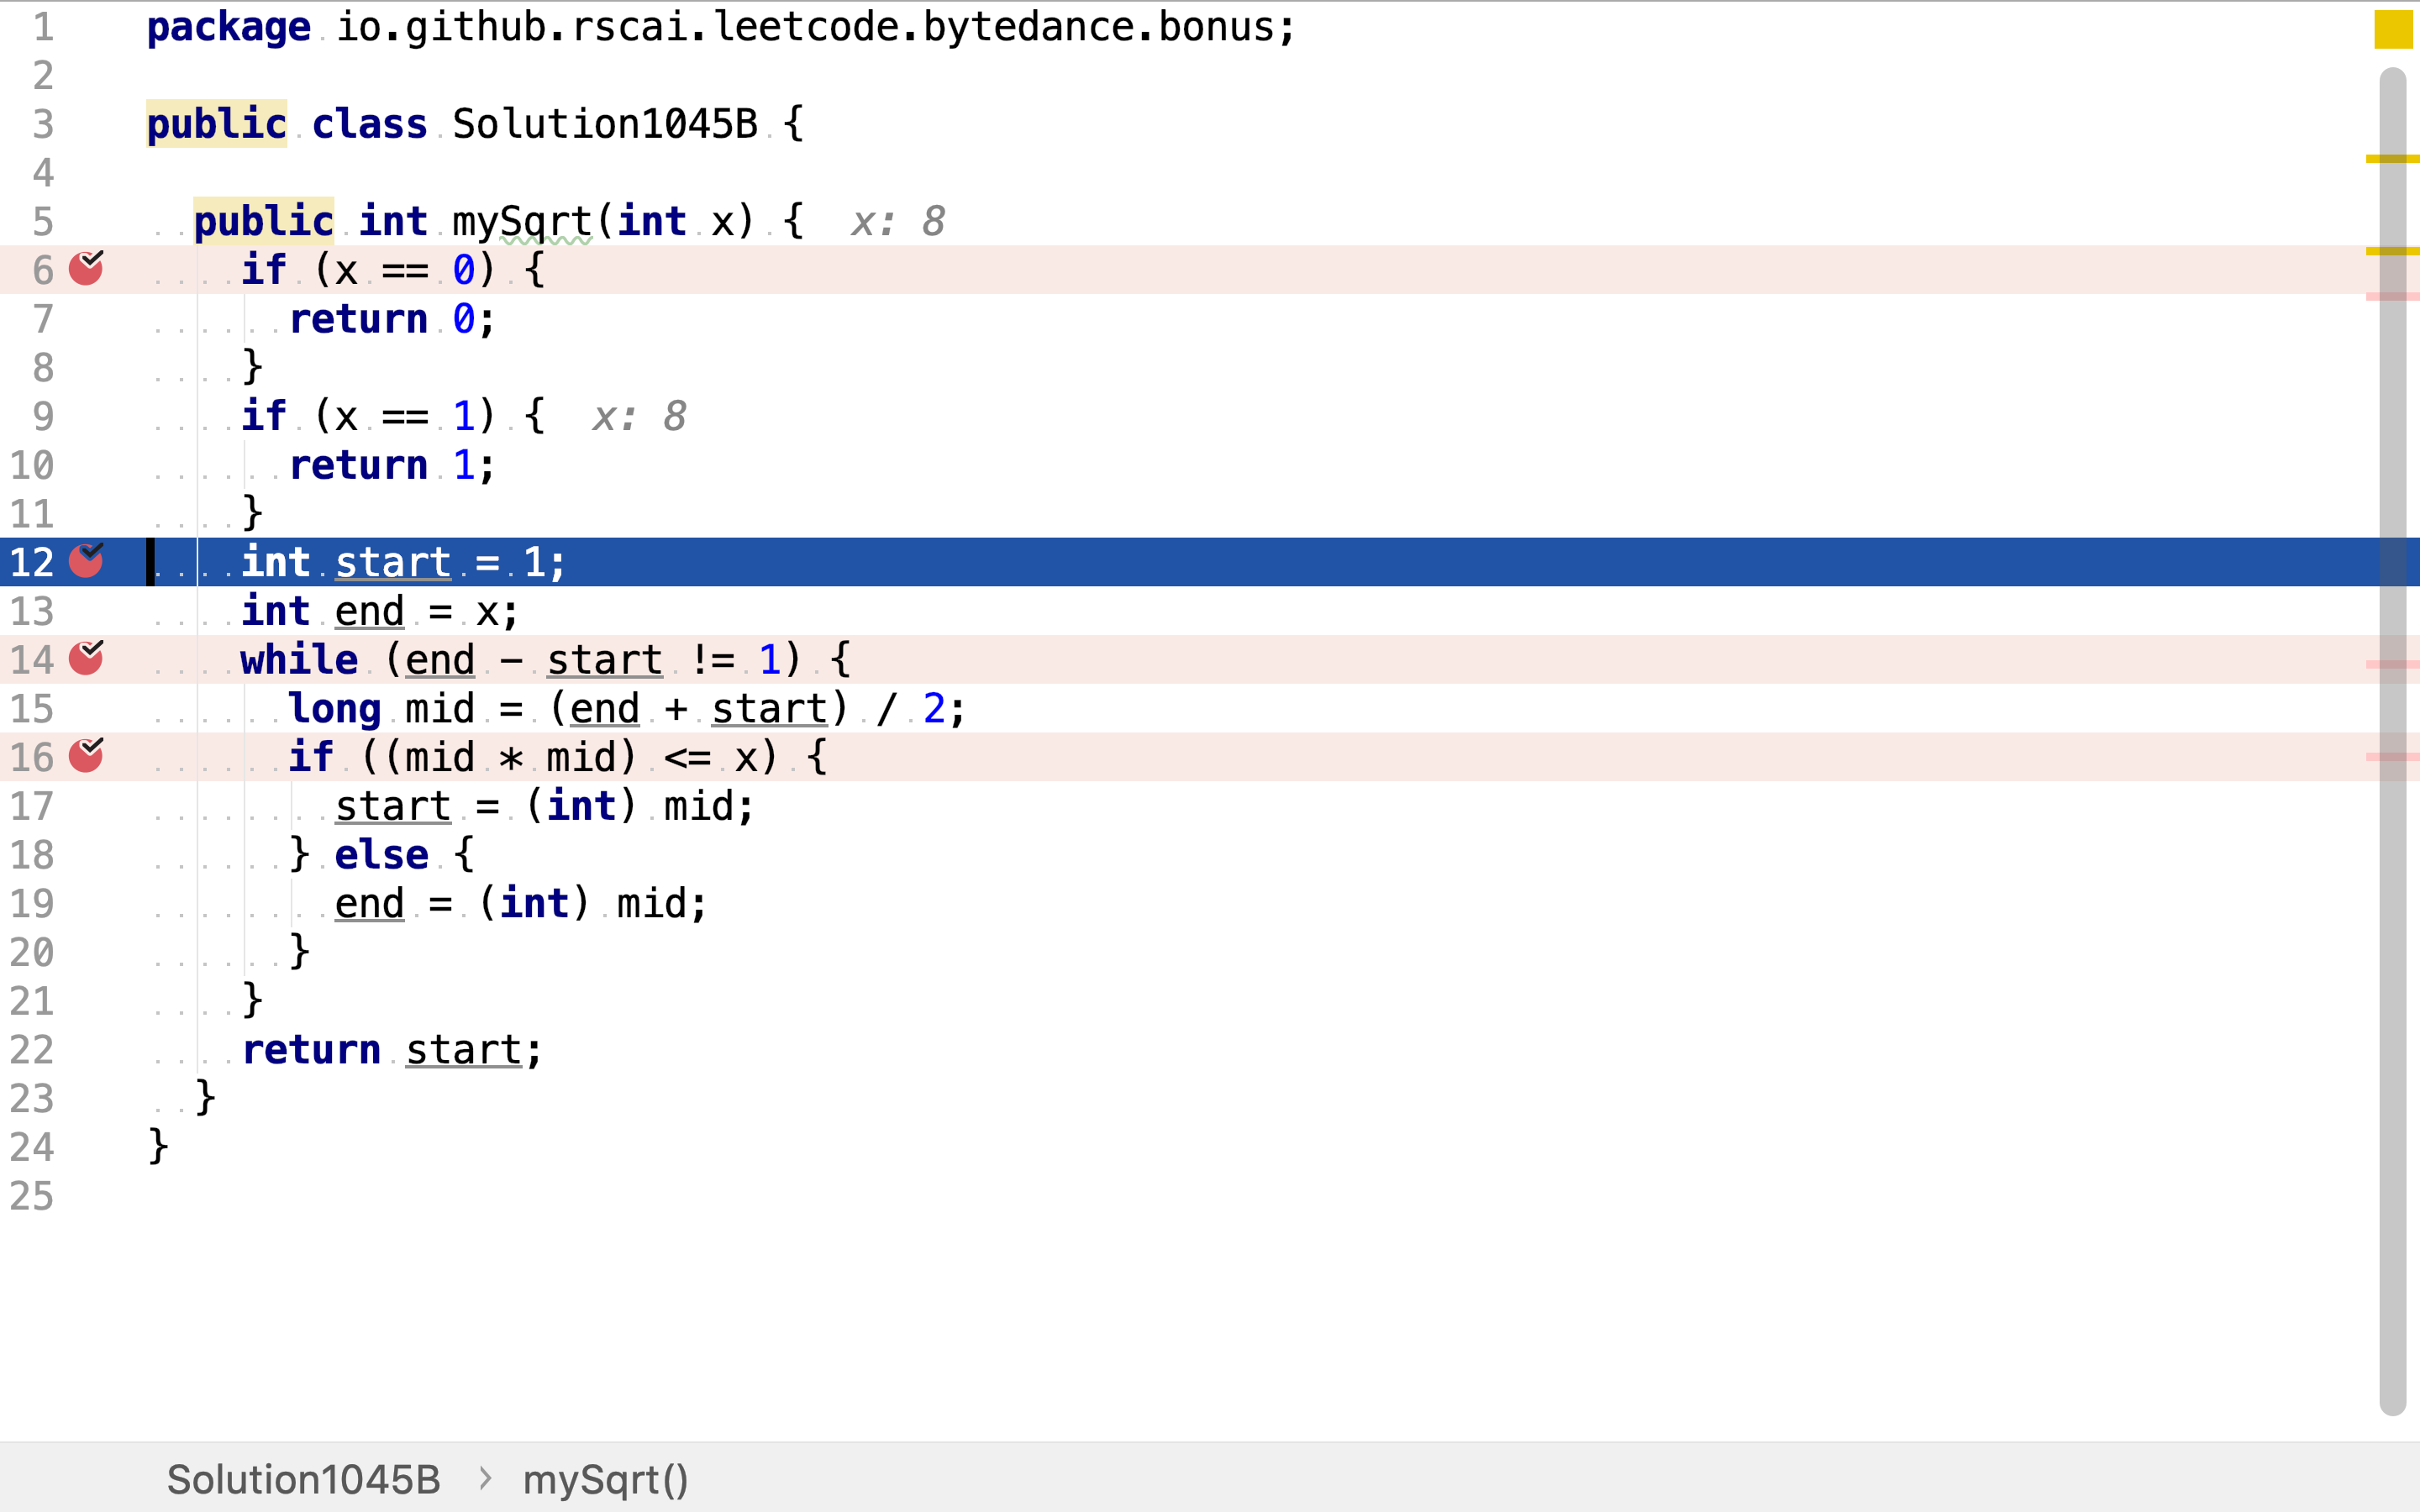Toggle the breakpoint on line 6

coord(86,269)
